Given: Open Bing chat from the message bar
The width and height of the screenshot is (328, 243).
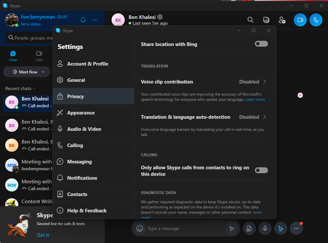Looking at the screenshot, I should [280, 228].
